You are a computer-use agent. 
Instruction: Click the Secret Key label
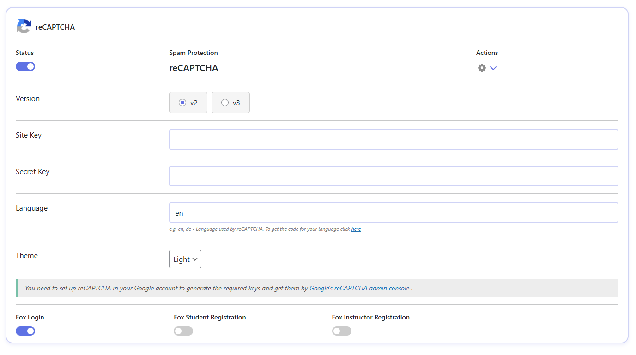coord(32,172)
